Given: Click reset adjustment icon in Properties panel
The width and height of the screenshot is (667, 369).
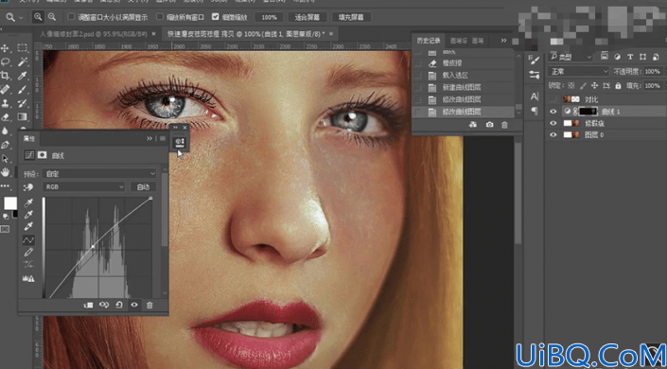Looking at the screenshot, I should pyautogui.click(x=119, y=305).
